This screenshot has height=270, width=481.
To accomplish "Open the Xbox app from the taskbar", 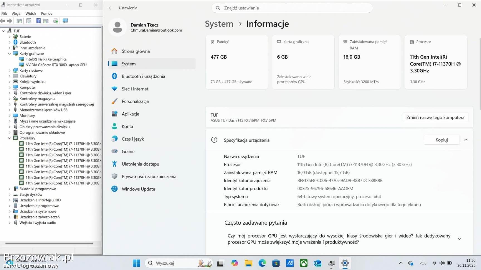I will 303,263.
